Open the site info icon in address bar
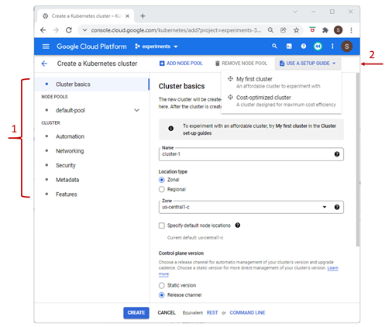This screenshot has height=327, width=392. 84,30
